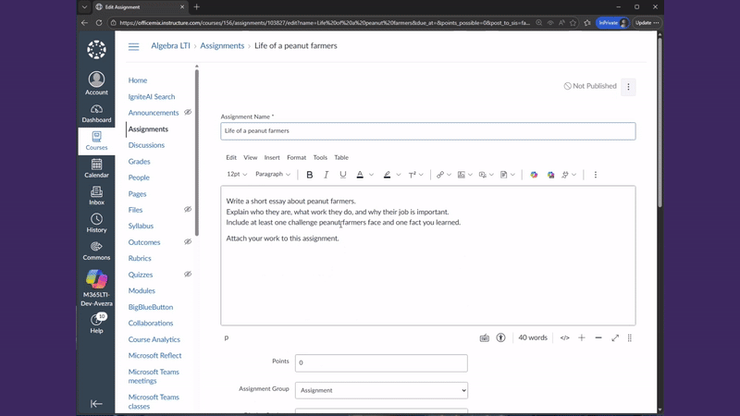Open the Paragraph style dropdown
This screenshot has height=416, width=740.
tap(273, 175)
